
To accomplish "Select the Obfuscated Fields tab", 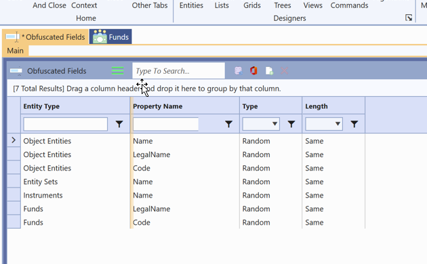I will coord(45,37).
